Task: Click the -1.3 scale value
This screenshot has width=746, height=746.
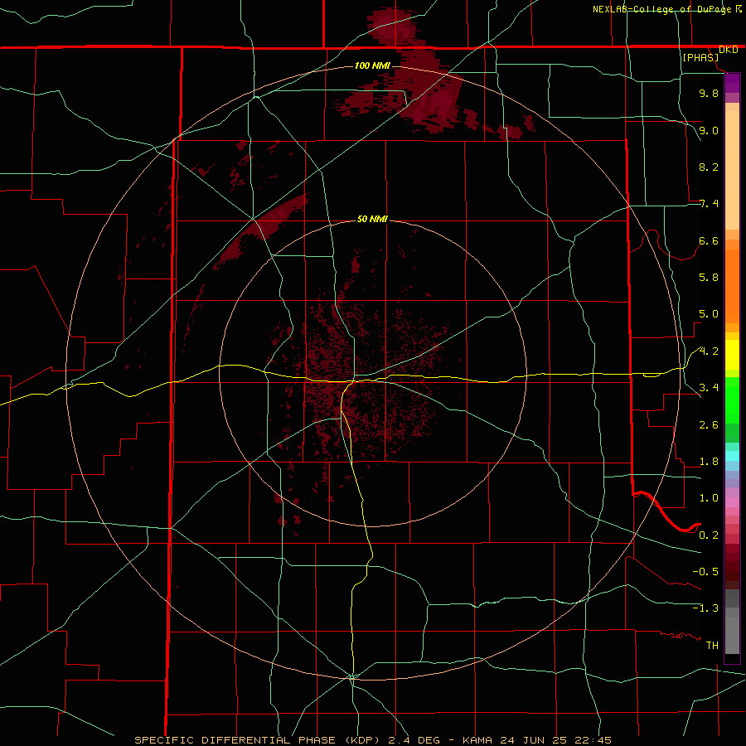Action: click(x=705, y=608)
